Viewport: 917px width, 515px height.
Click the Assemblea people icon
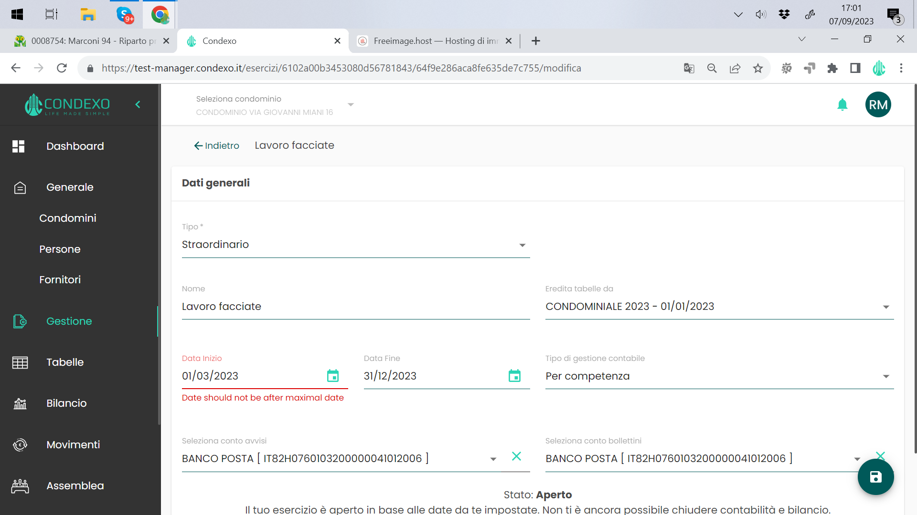20,486
